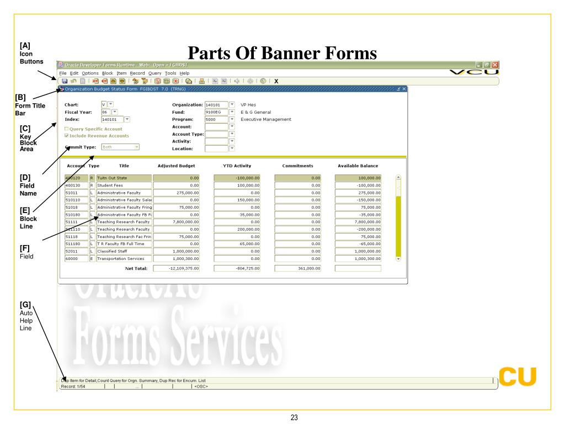Go to Next Record with toolbar icon
This screenshot has height=424, width=565.
pos(122,81)
